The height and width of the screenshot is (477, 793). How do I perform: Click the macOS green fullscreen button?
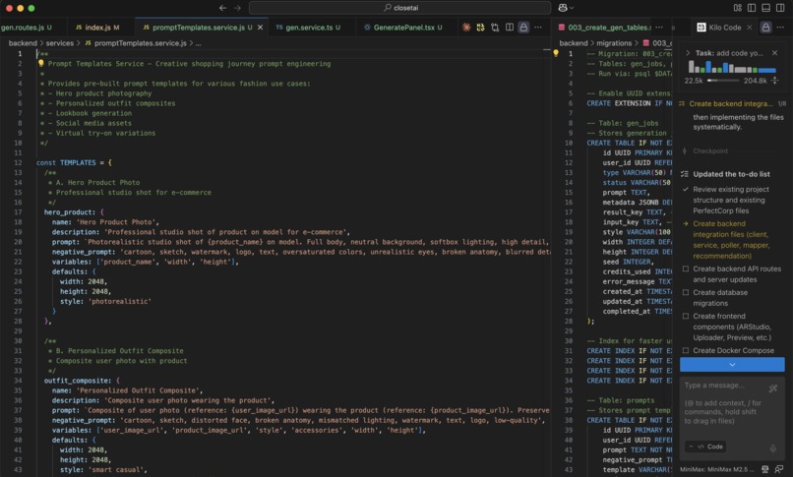[x=31, y=8]
